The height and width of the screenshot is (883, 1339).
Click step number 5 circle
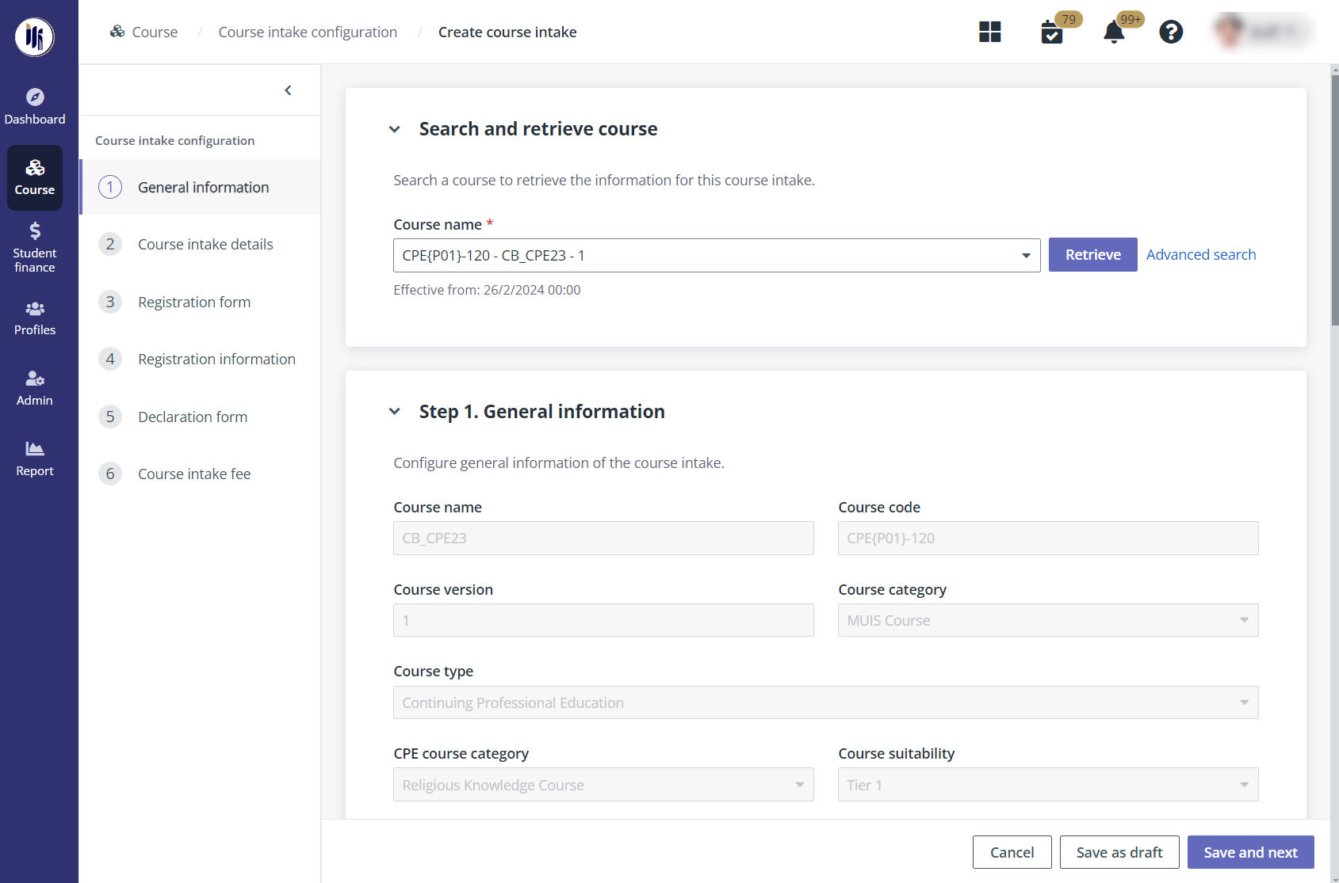110,417
